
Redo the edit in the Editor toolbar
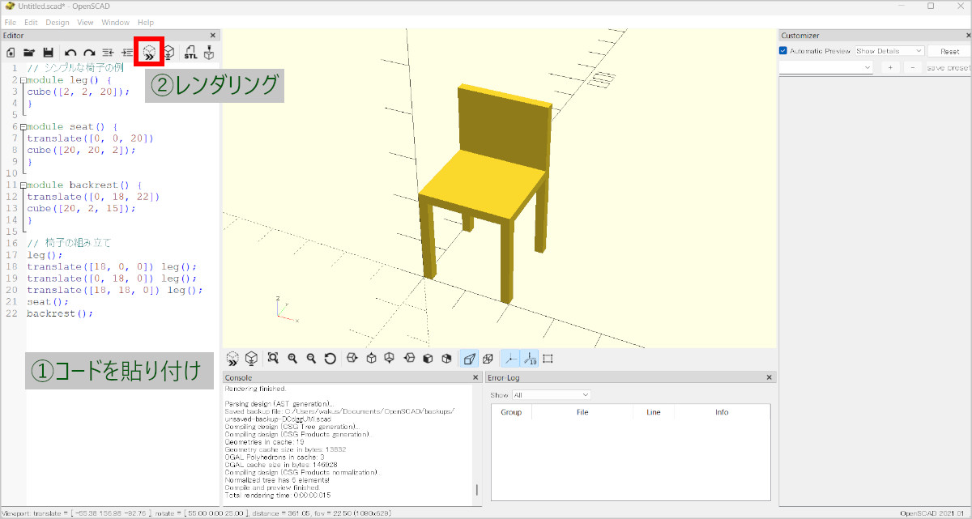point(89,53)
